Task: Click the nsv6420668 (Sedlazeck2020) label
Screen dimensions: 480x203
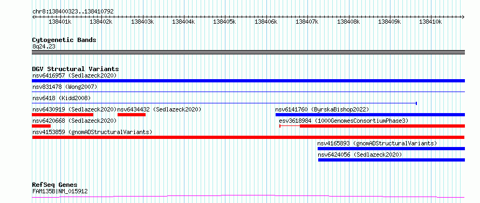Action: pos(74,121)
